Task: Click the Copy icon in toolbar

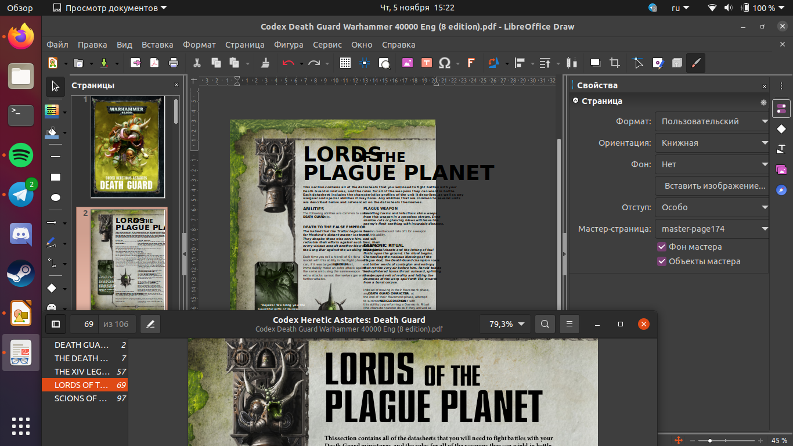Action: (x=216, y=63)
